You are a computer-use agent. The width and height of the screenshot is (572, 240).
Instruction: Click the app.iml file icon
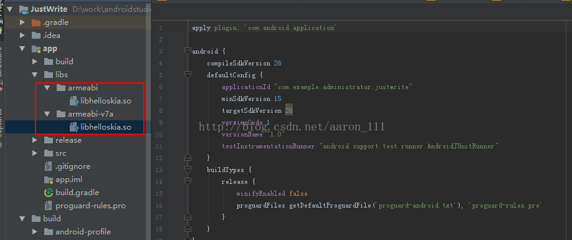tap(49, 180)
